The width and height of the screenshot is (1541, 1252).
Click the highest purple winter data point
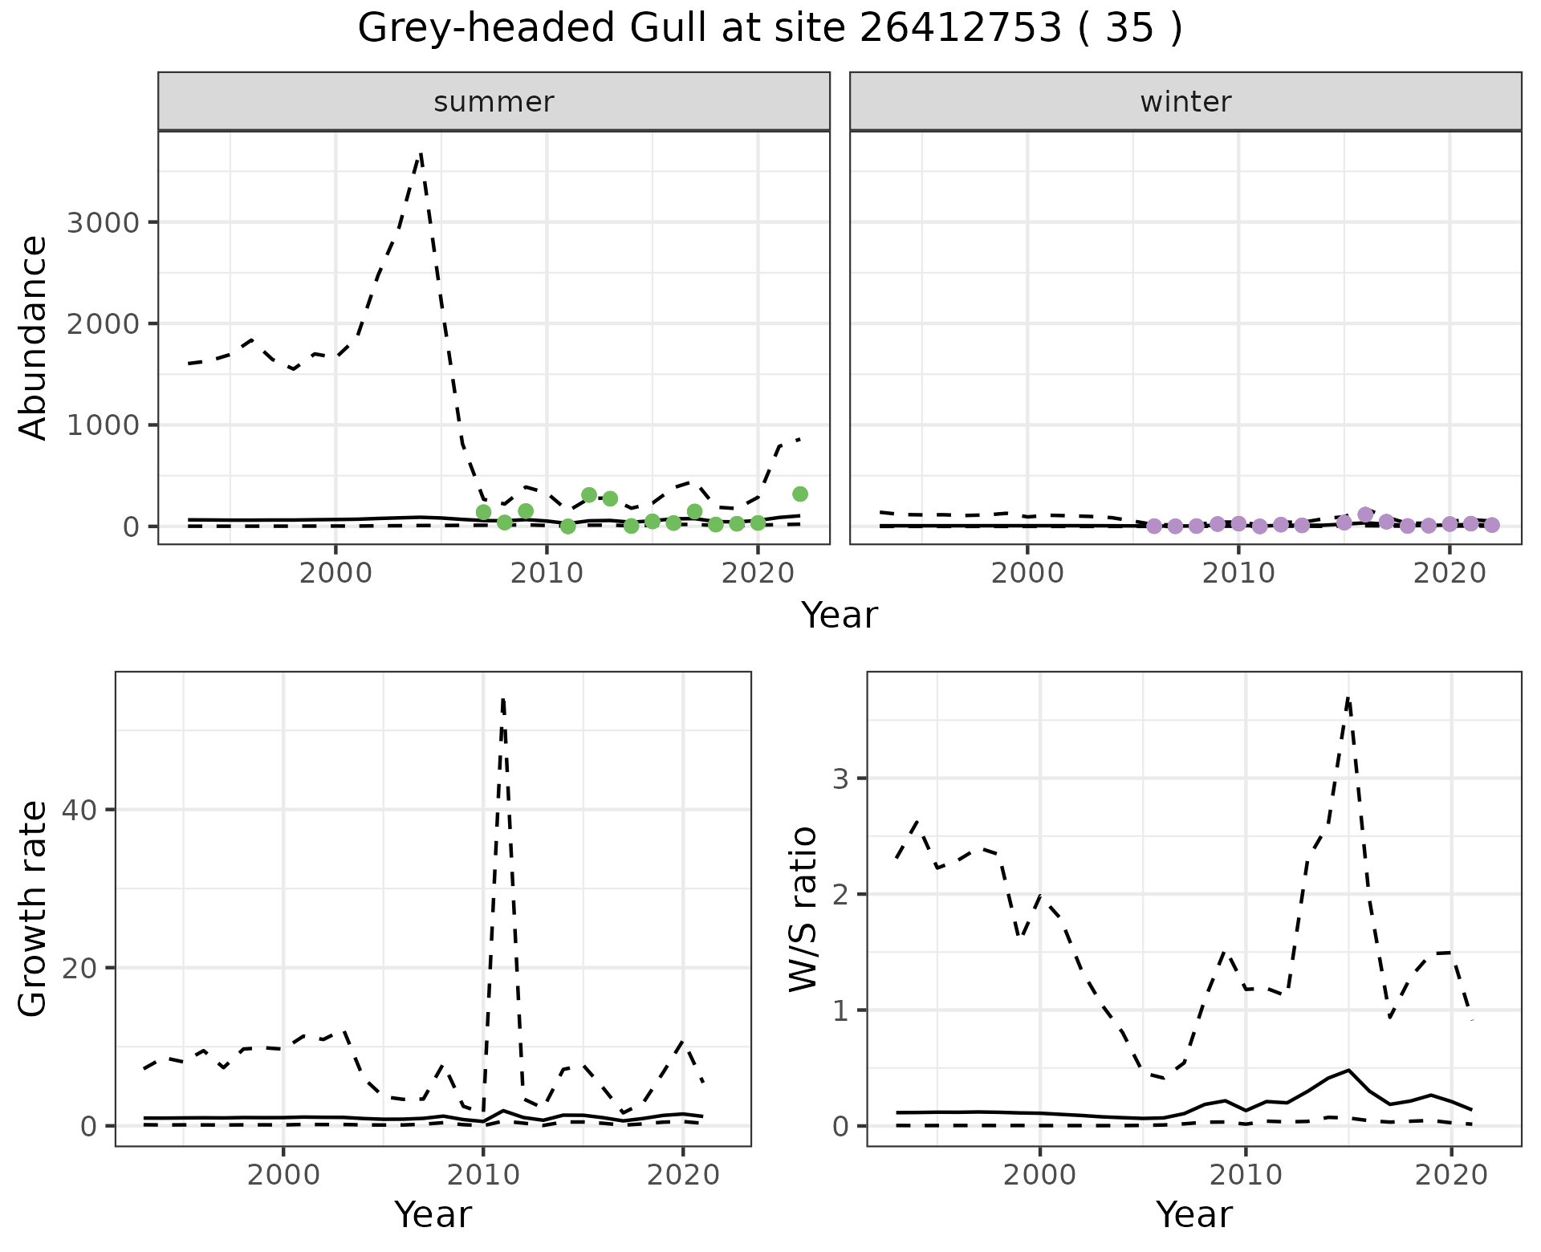(x=1365, y=514)
